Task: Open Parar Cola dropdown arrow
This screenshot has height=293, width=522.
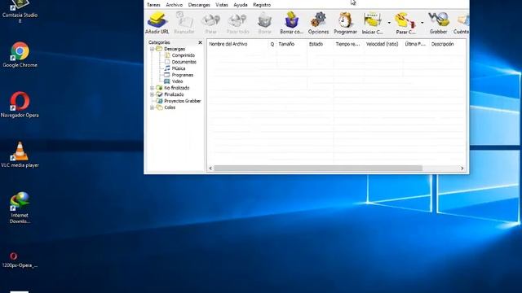Action: click(422, 23)
